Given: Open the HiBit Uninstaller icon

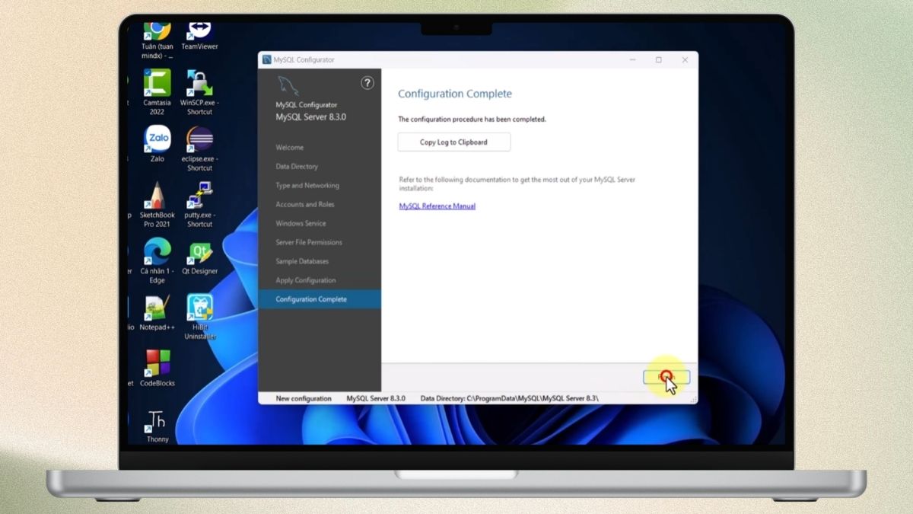Looking at the screenshot, I should coord(199,308).
